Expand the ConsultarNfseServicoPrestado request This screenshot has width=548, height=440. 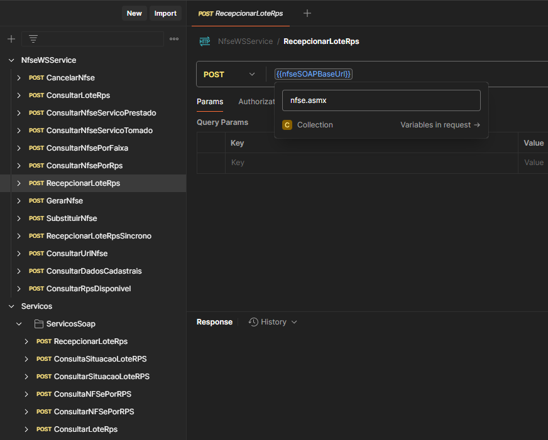pos(19,113)
